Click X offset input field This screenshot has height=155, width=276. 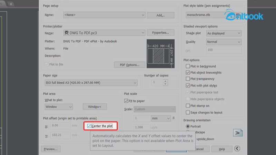[x=60, y=125]
